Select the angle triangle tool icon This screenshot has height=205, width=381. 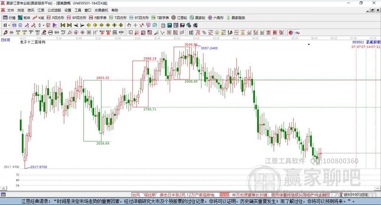69,32
